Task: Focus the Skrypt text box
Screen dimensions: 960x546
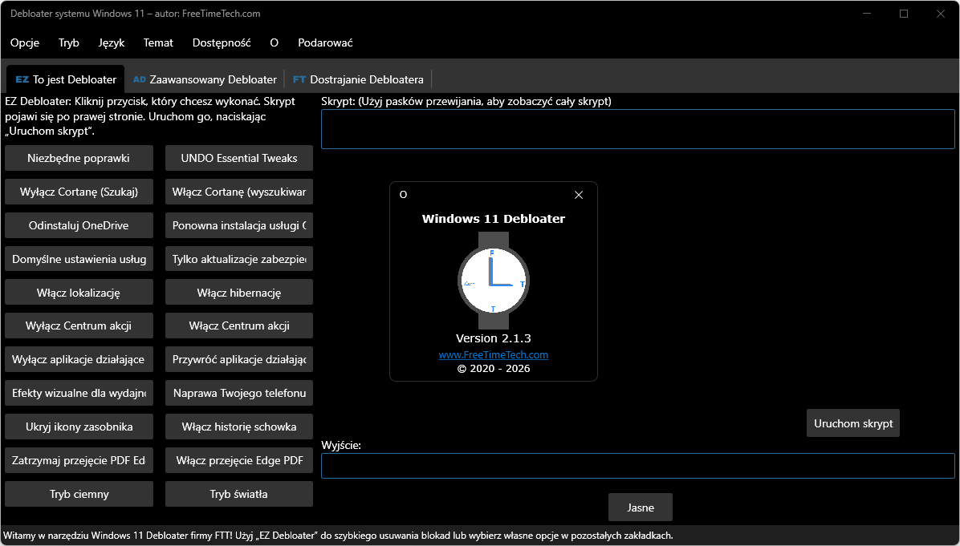Action: point(638,129)
